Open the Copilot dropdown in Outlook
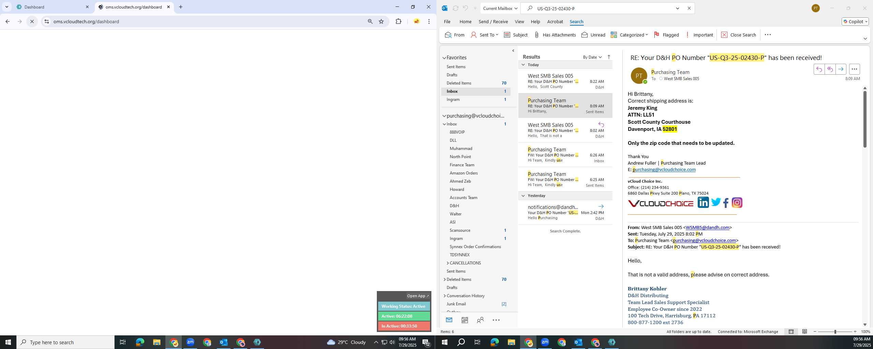Viewport: 873px width, 349px height. [x=855, y=21]
